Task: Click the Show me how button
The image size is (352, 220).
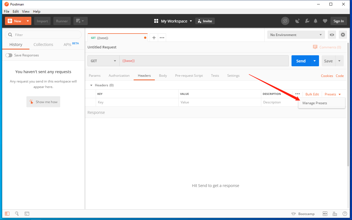Action: (x=43, y=102)
